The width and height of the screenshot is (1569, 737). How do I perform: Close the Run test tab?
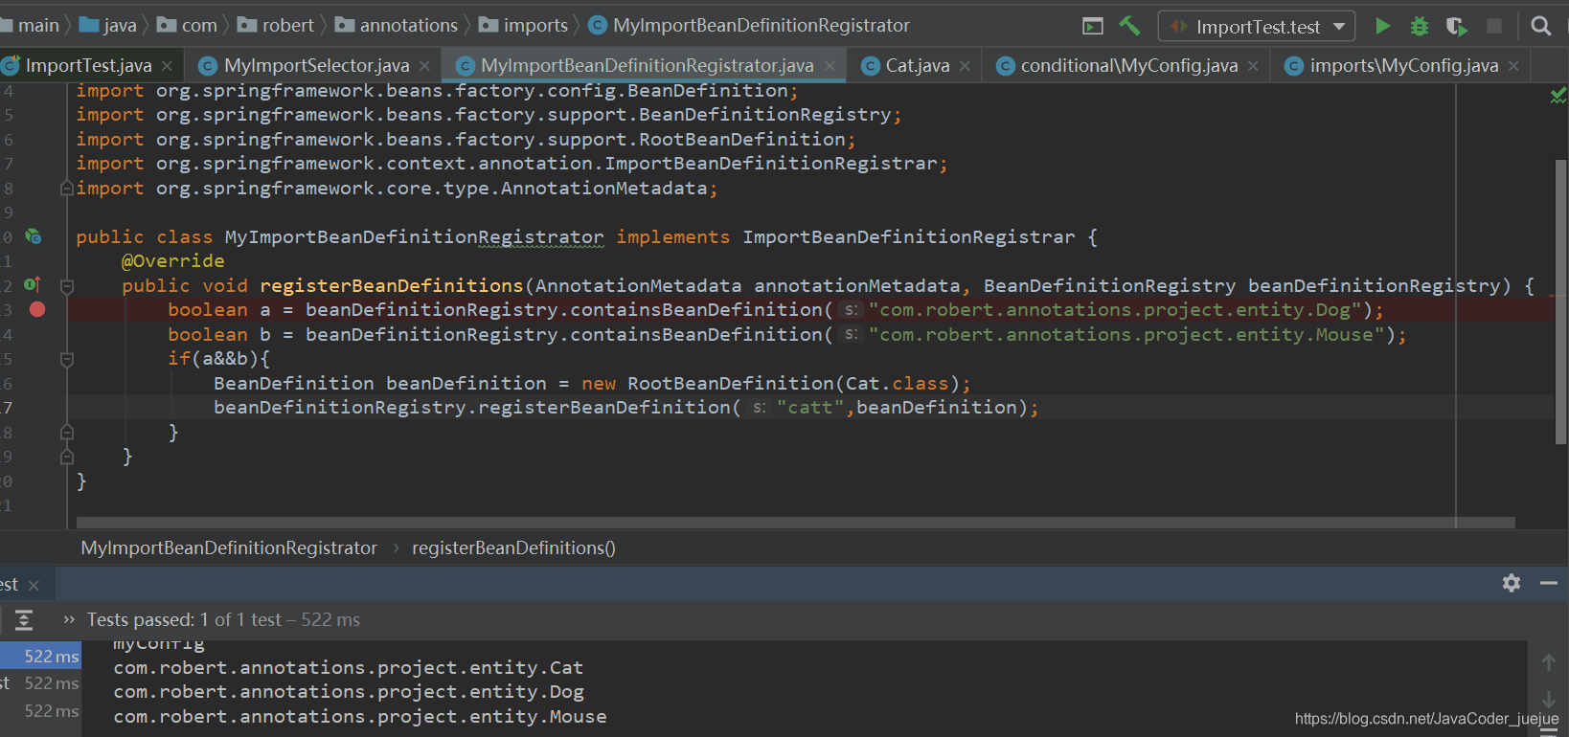click(x=34, y=585)
